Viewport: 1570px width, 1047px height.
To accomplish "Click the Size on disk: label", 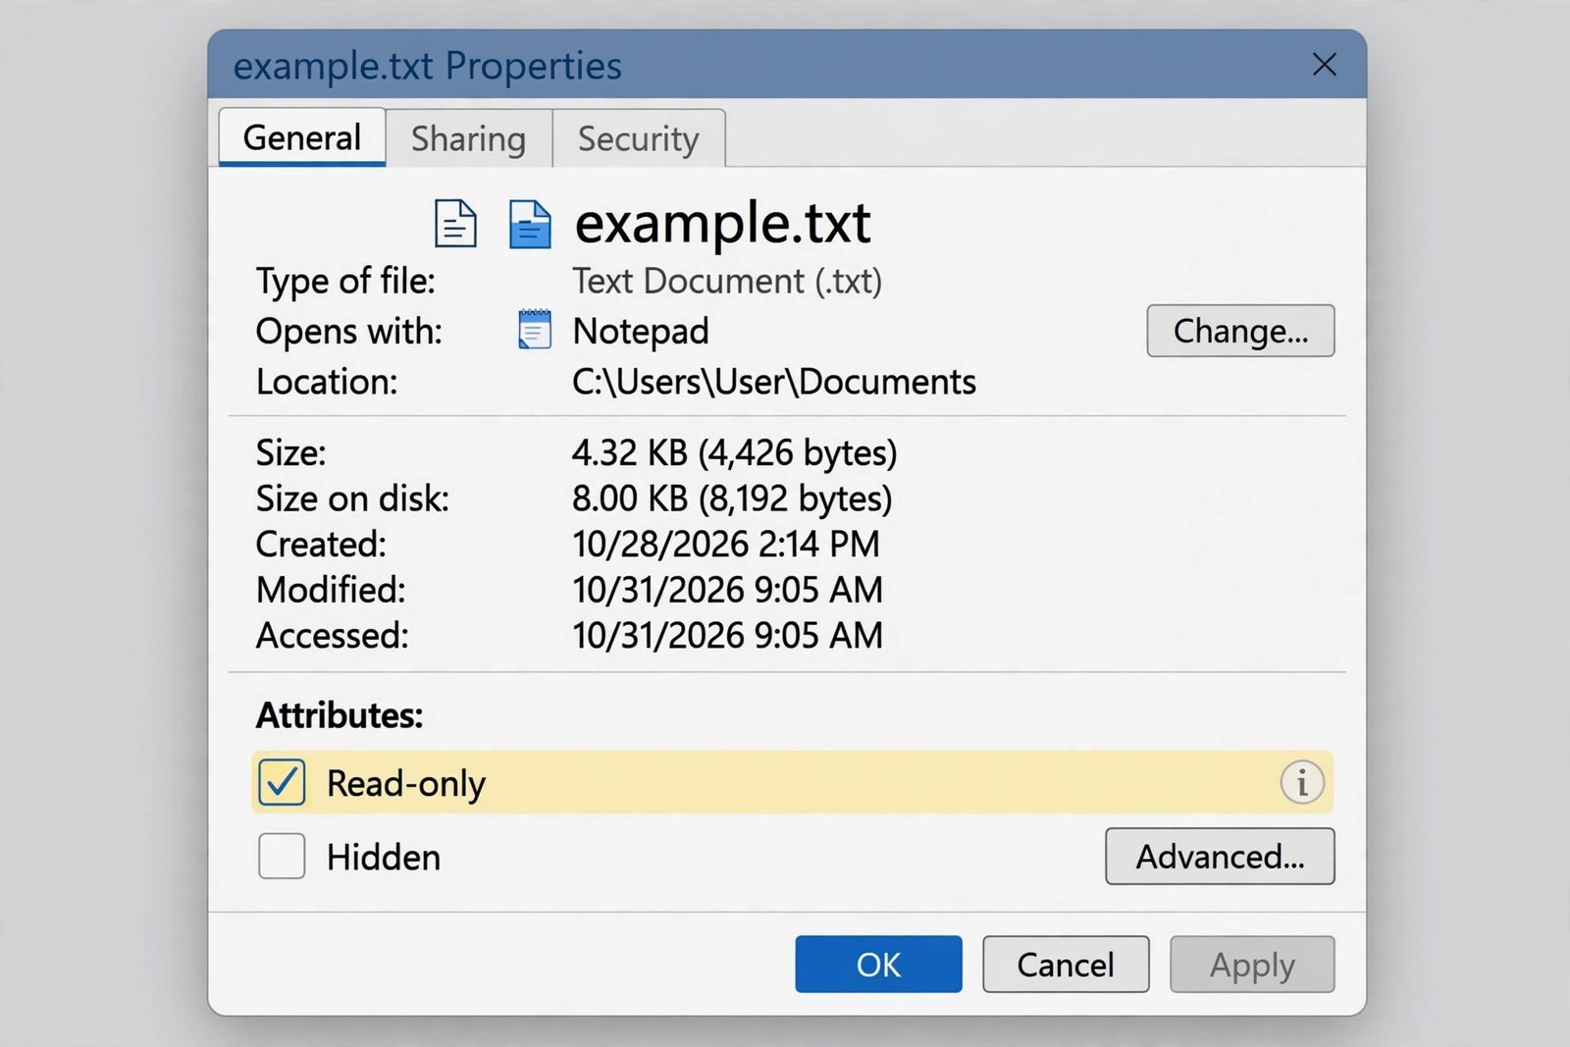I will click(x=352, y=498).
